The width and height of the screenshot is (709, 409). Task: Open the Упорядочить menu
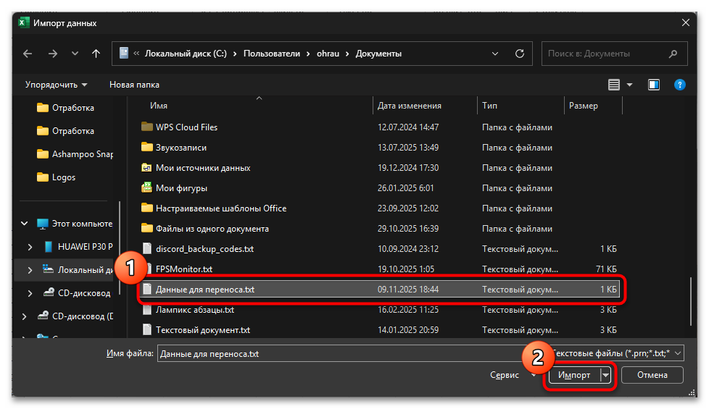pos(56,85)
